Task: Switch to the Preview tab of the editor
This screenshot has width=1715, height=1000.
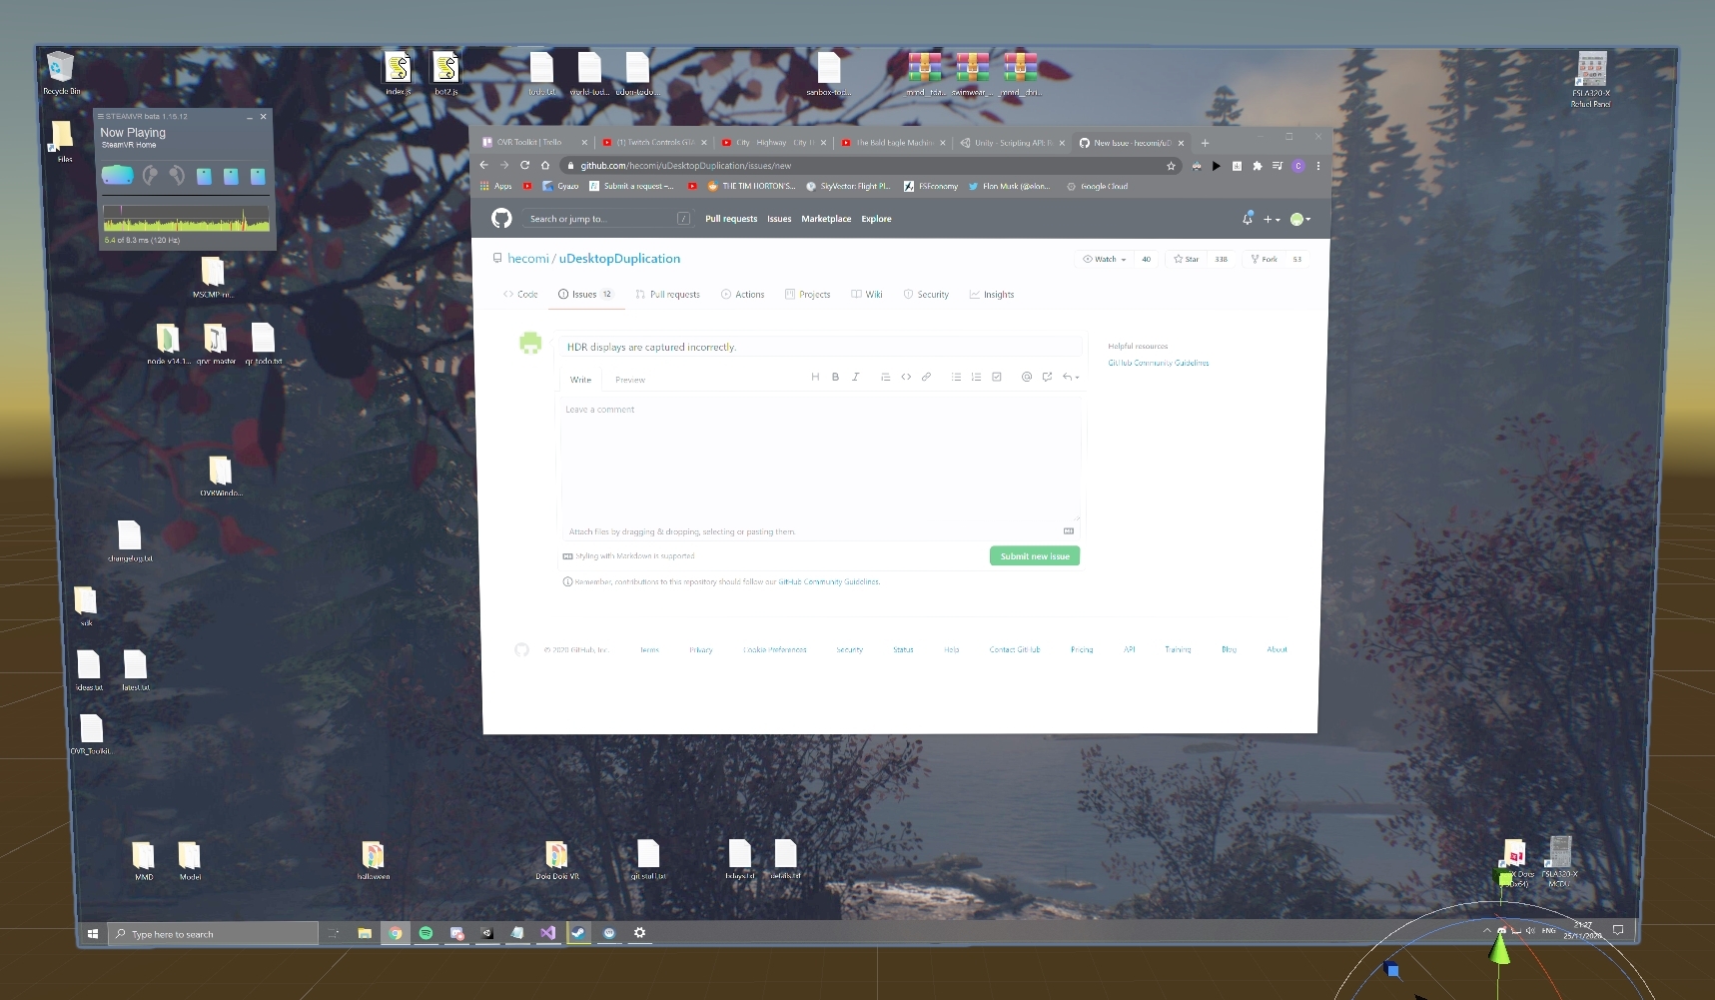Action: pyautogui.click(x=629, y=380)
